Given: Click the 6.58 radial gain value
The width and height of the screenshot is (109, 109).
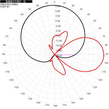Looking at the screenshot, I should [x=57, y=11].
